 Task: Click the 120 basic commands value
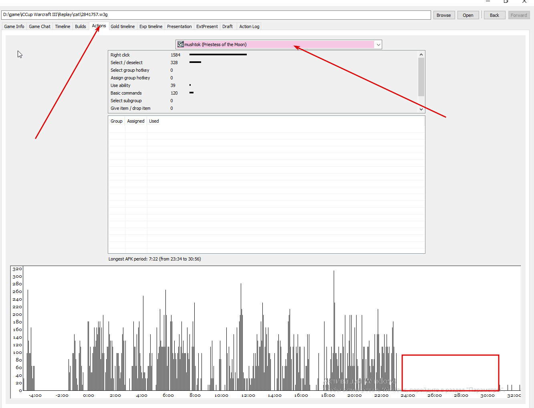(174, 93)
